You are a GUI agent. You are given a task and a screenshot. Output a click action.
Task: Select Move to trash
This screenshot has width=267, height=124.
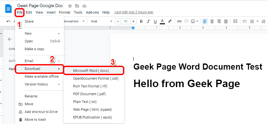(39, 119)
